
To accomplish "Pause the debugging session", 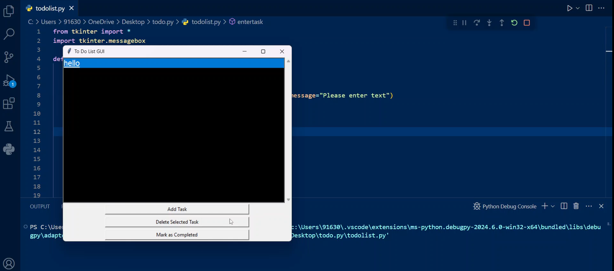I will [x=464, y=23].
